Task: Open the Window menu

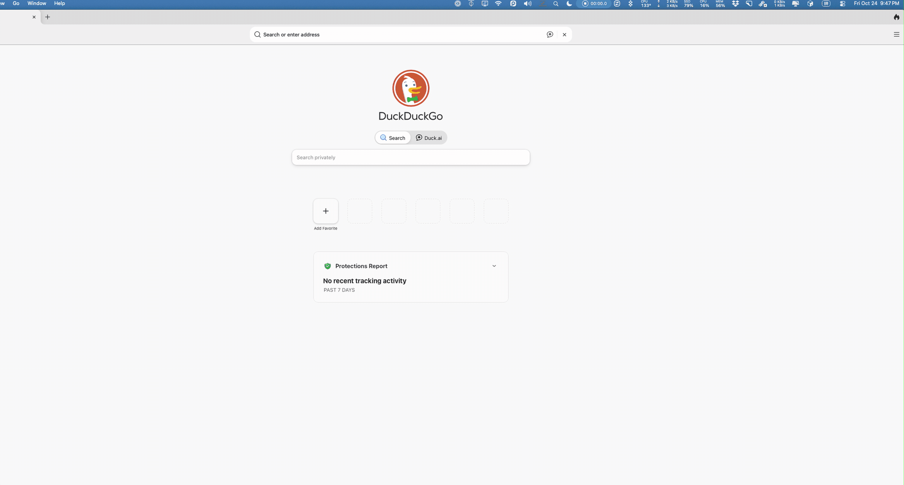Action: coord(37,3)
